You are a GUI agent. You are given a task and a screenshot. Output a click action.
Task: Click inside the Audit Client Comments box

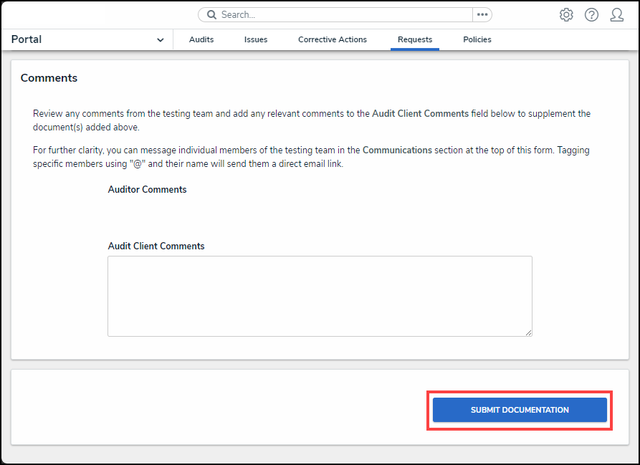pyautogui.click(x=320, y=296)
